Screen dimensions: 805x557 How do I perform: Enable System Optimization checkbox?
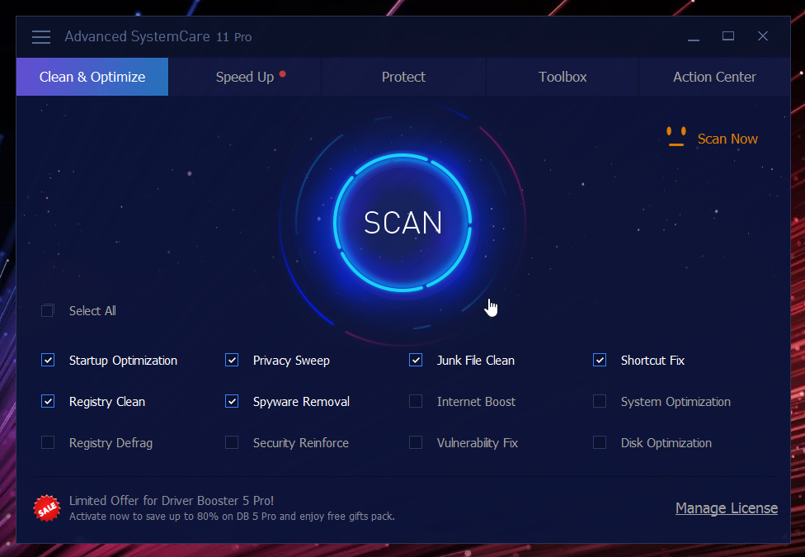tap(600, 401)
